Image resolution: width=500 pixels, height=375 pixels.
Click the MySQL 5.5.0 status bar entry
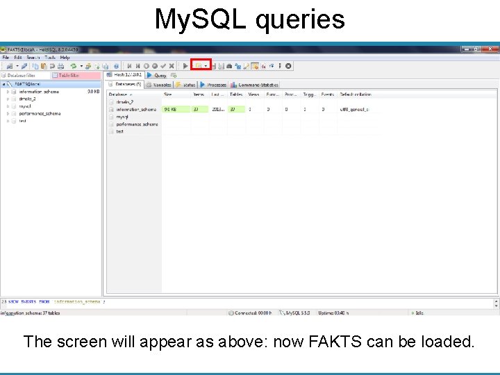click(294, 313)
